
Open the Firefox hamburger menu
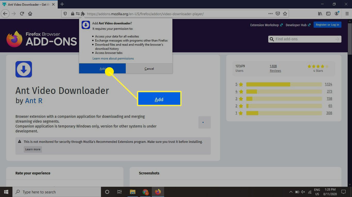tap(347, 14)
